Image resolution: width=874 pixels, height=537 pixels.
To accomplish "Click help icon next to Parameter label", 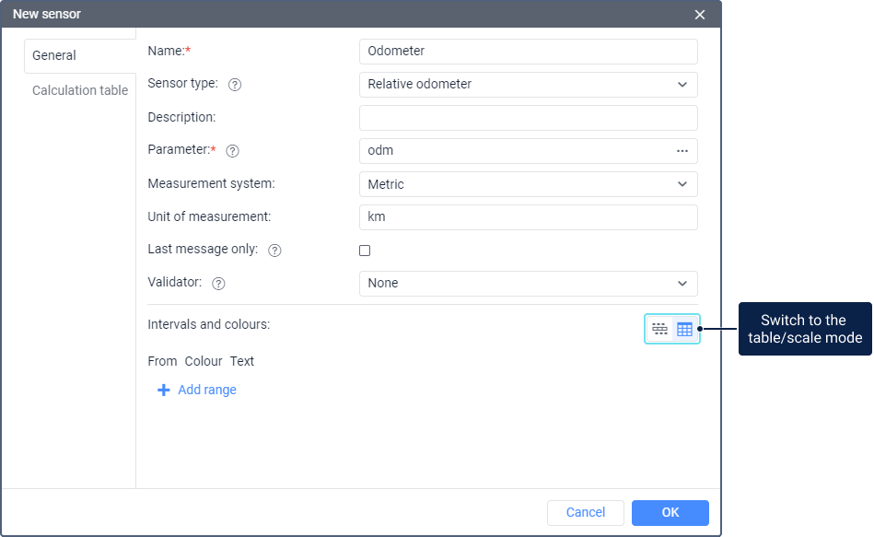I will pyautogui.click(x=232, y=151).
